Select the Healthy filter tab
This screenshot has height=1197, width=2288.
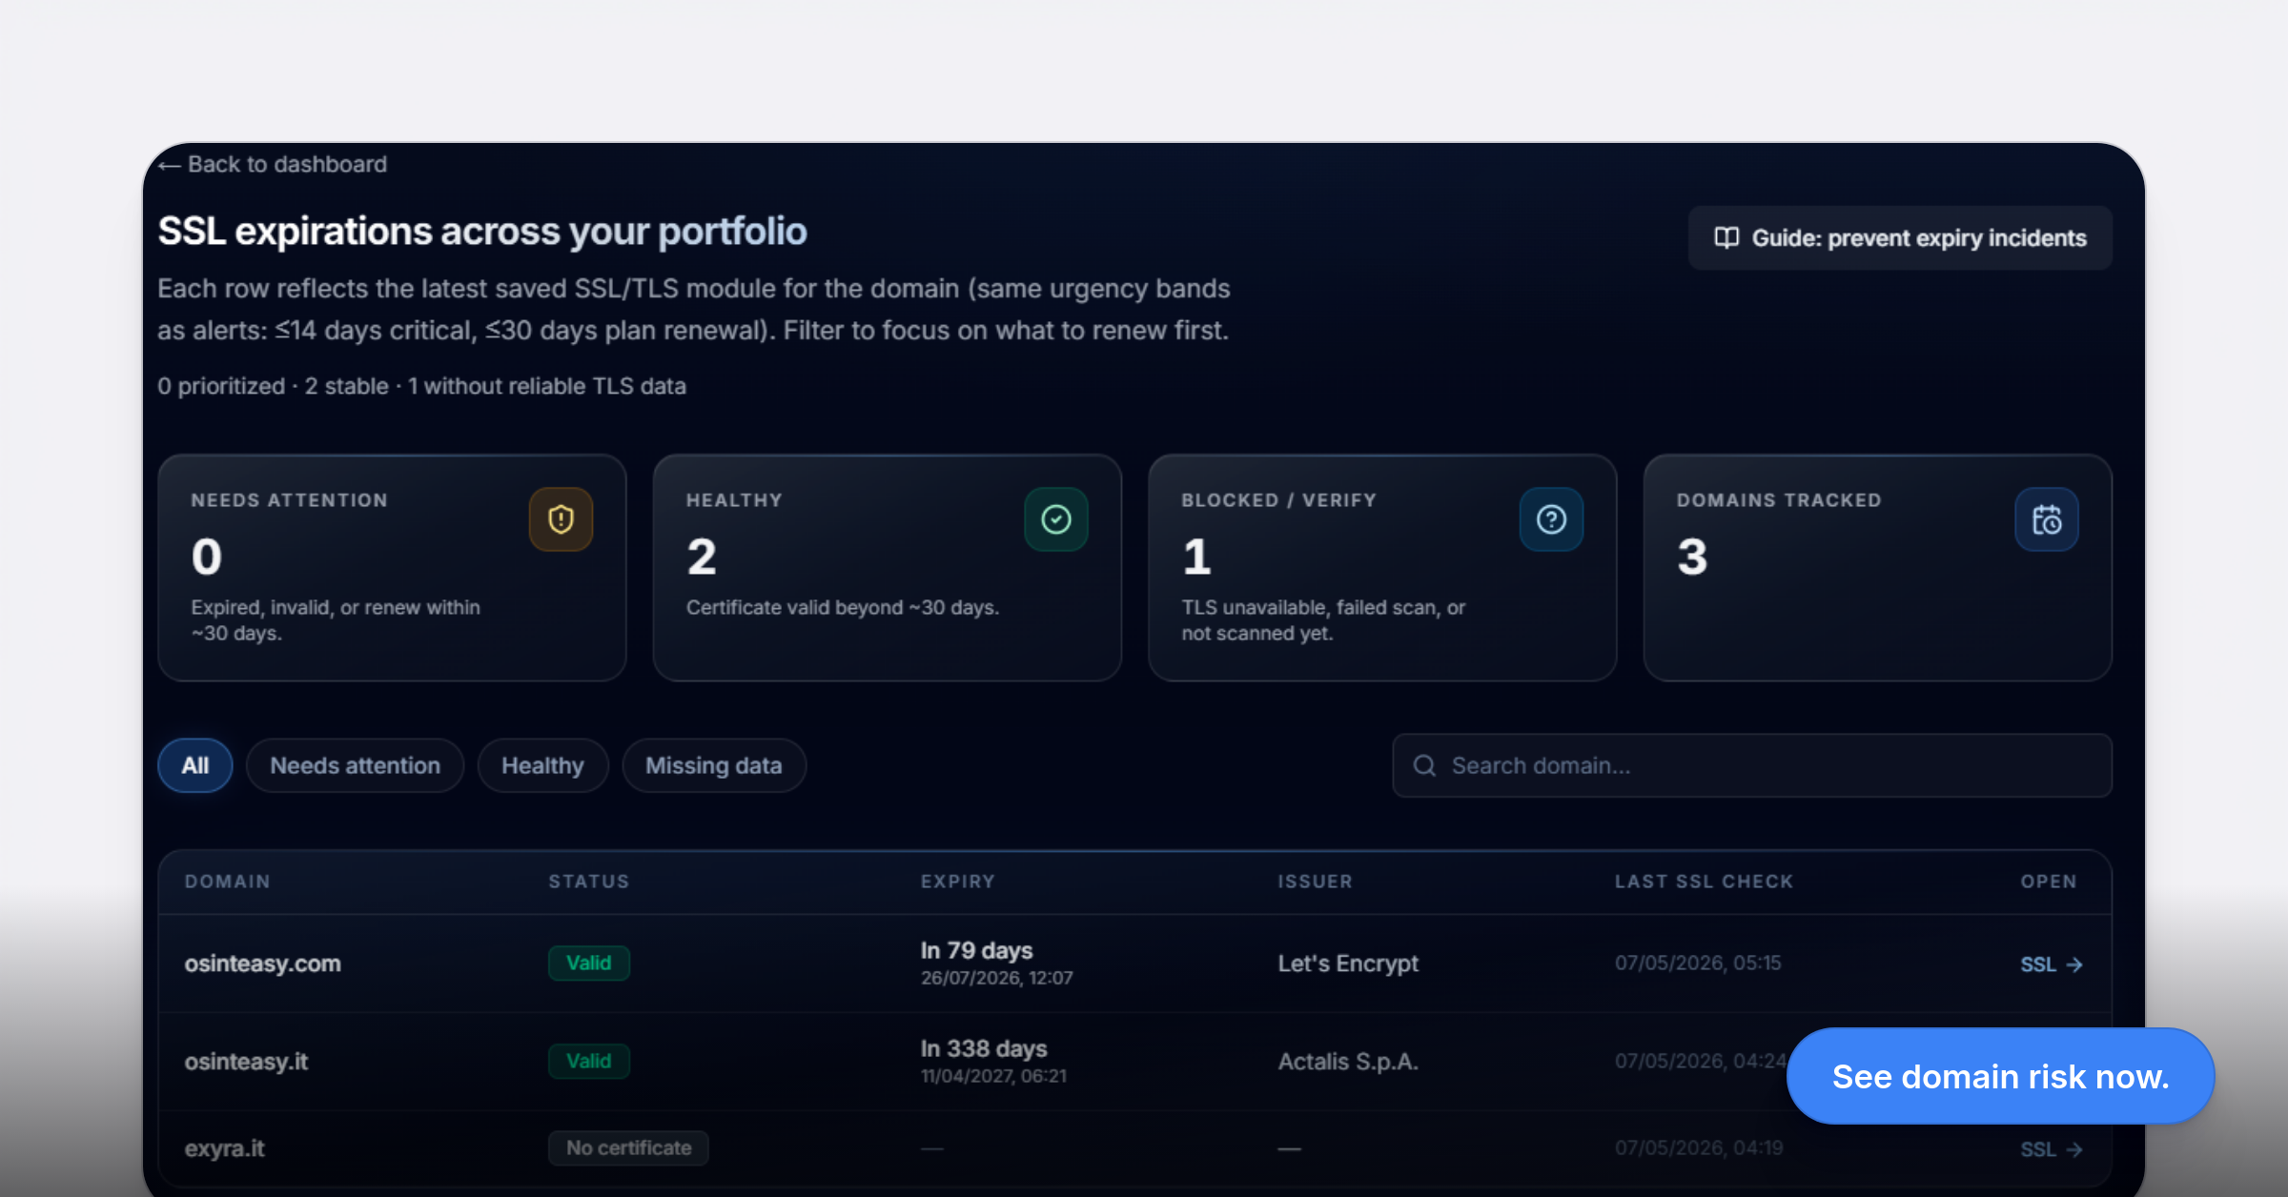542,765
